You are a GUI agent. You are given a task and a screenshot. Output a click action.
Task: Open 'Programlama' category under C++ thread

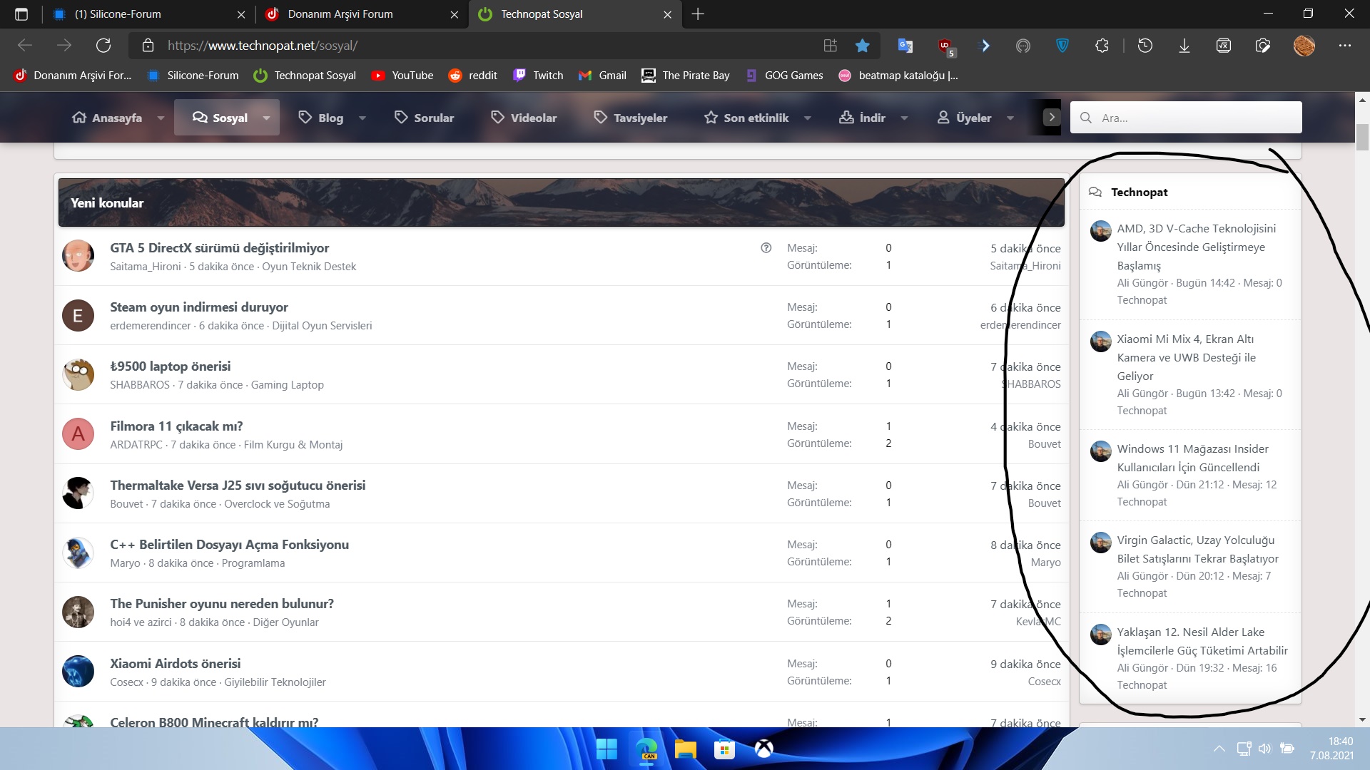(253, 563)
